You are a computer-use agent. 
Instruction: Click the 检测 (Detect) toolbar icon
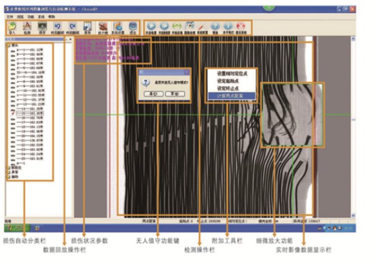click(x=27, y=28)
